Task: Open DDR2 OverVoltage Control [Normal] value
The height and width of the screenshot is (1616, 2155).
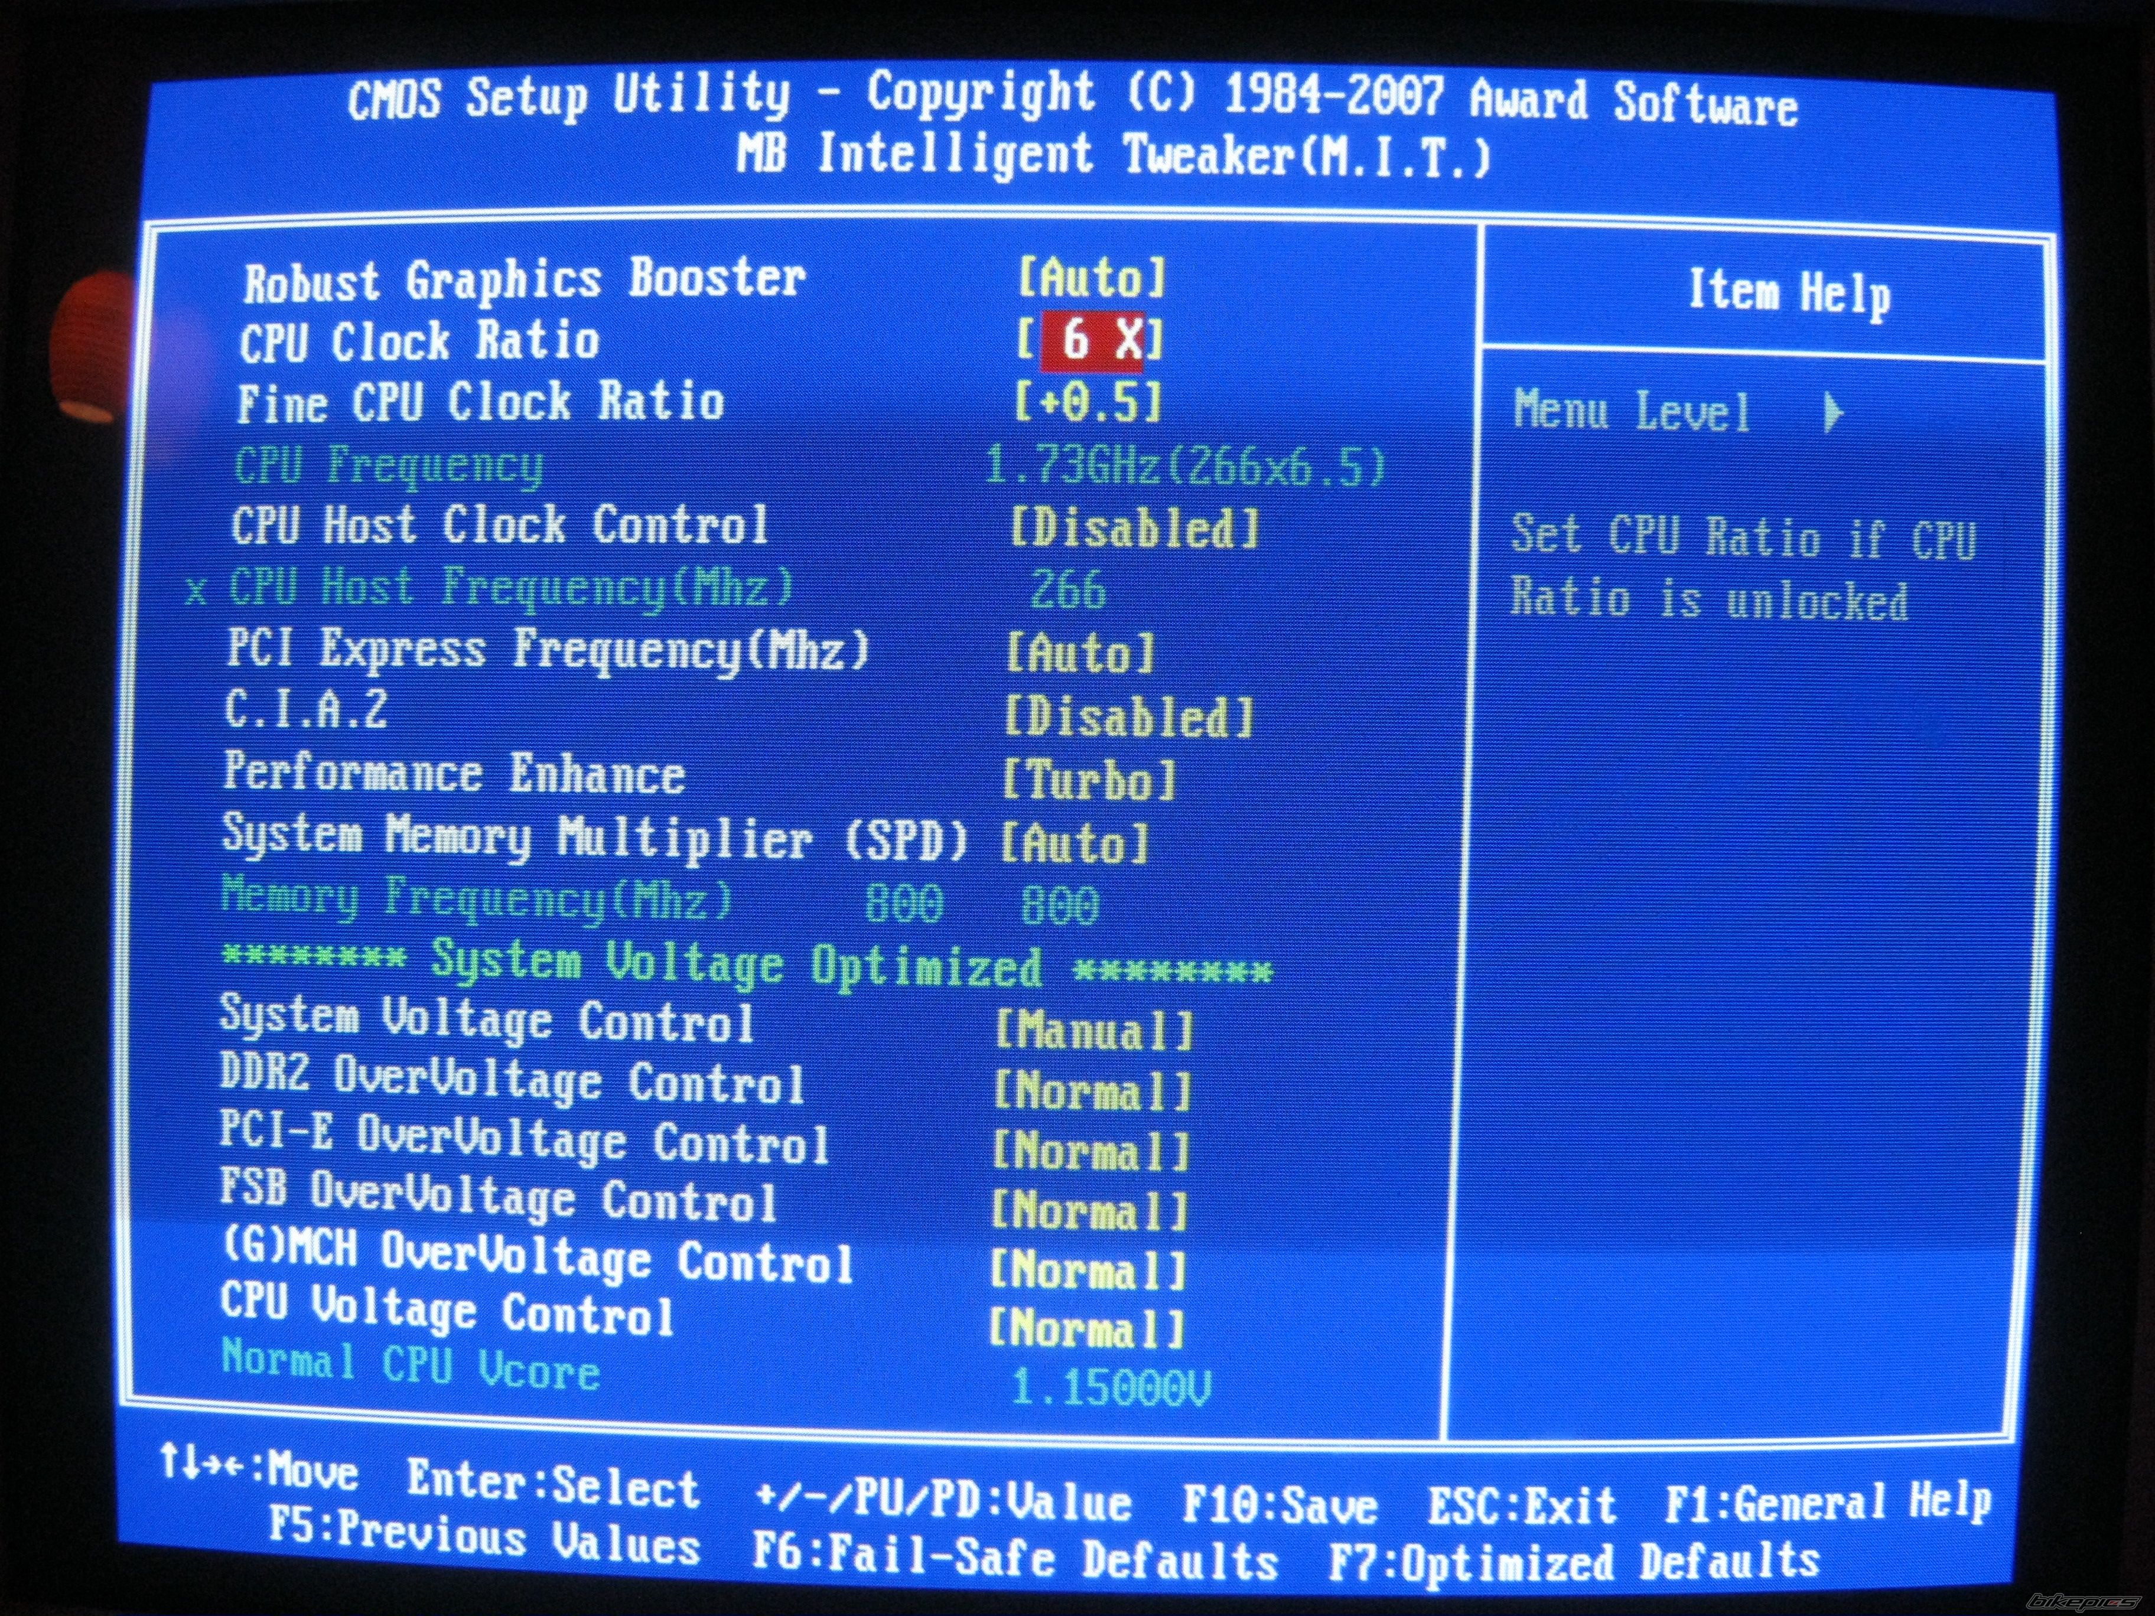Action: [x=1092, y=1091]
